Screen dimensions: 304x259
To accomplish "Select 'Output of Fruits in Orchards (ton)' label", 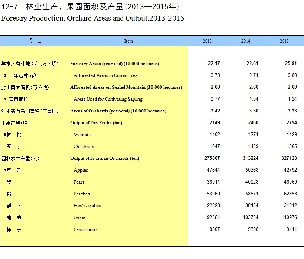I will [105, 158].
